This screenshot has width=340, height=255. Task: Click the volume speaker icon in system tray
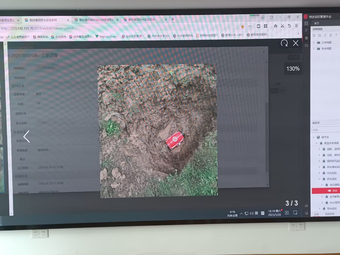pyautogui.click(x=251, y=213)
